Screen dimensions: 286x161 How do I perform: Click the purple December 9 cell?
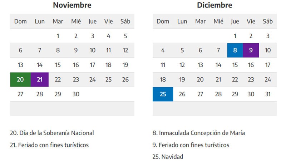tap(251, 50)
